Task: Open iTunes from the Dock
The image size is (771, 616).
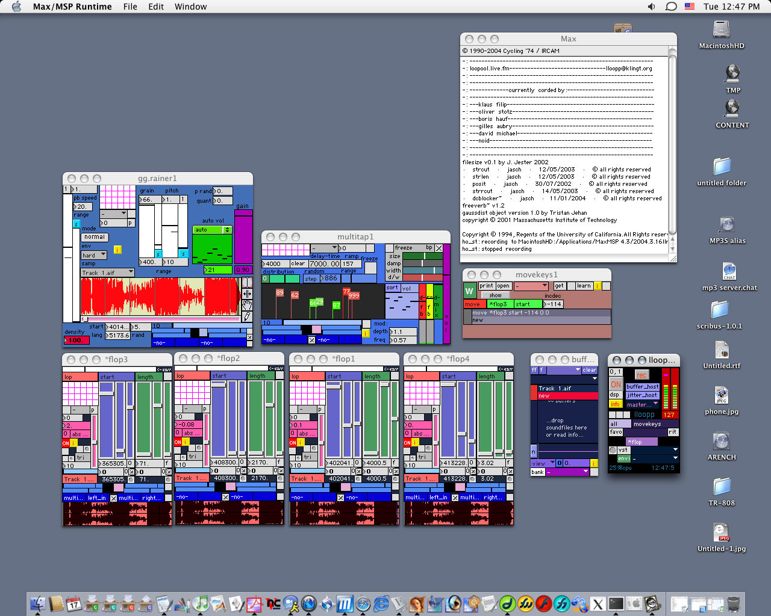Action: [x=201, y=603]
